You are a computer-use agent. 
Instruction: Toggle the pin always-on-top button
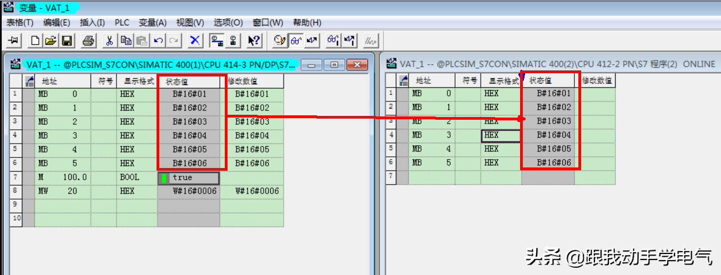coord(13,40)
